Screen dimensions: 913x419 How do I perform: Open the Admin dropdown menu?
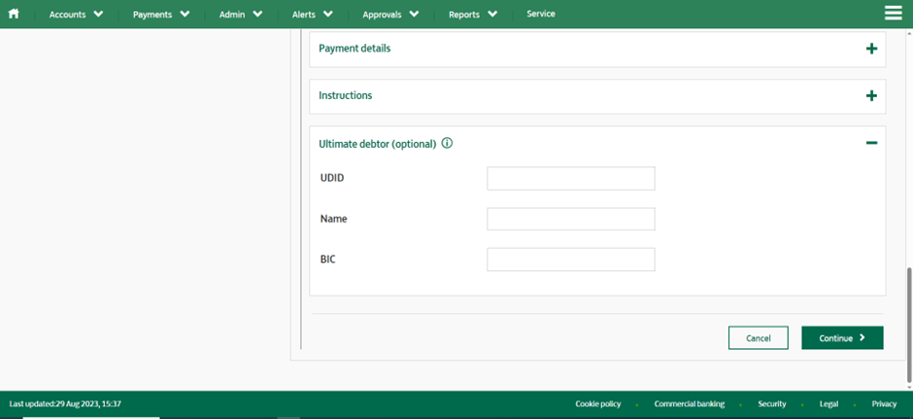coord(241,15)
